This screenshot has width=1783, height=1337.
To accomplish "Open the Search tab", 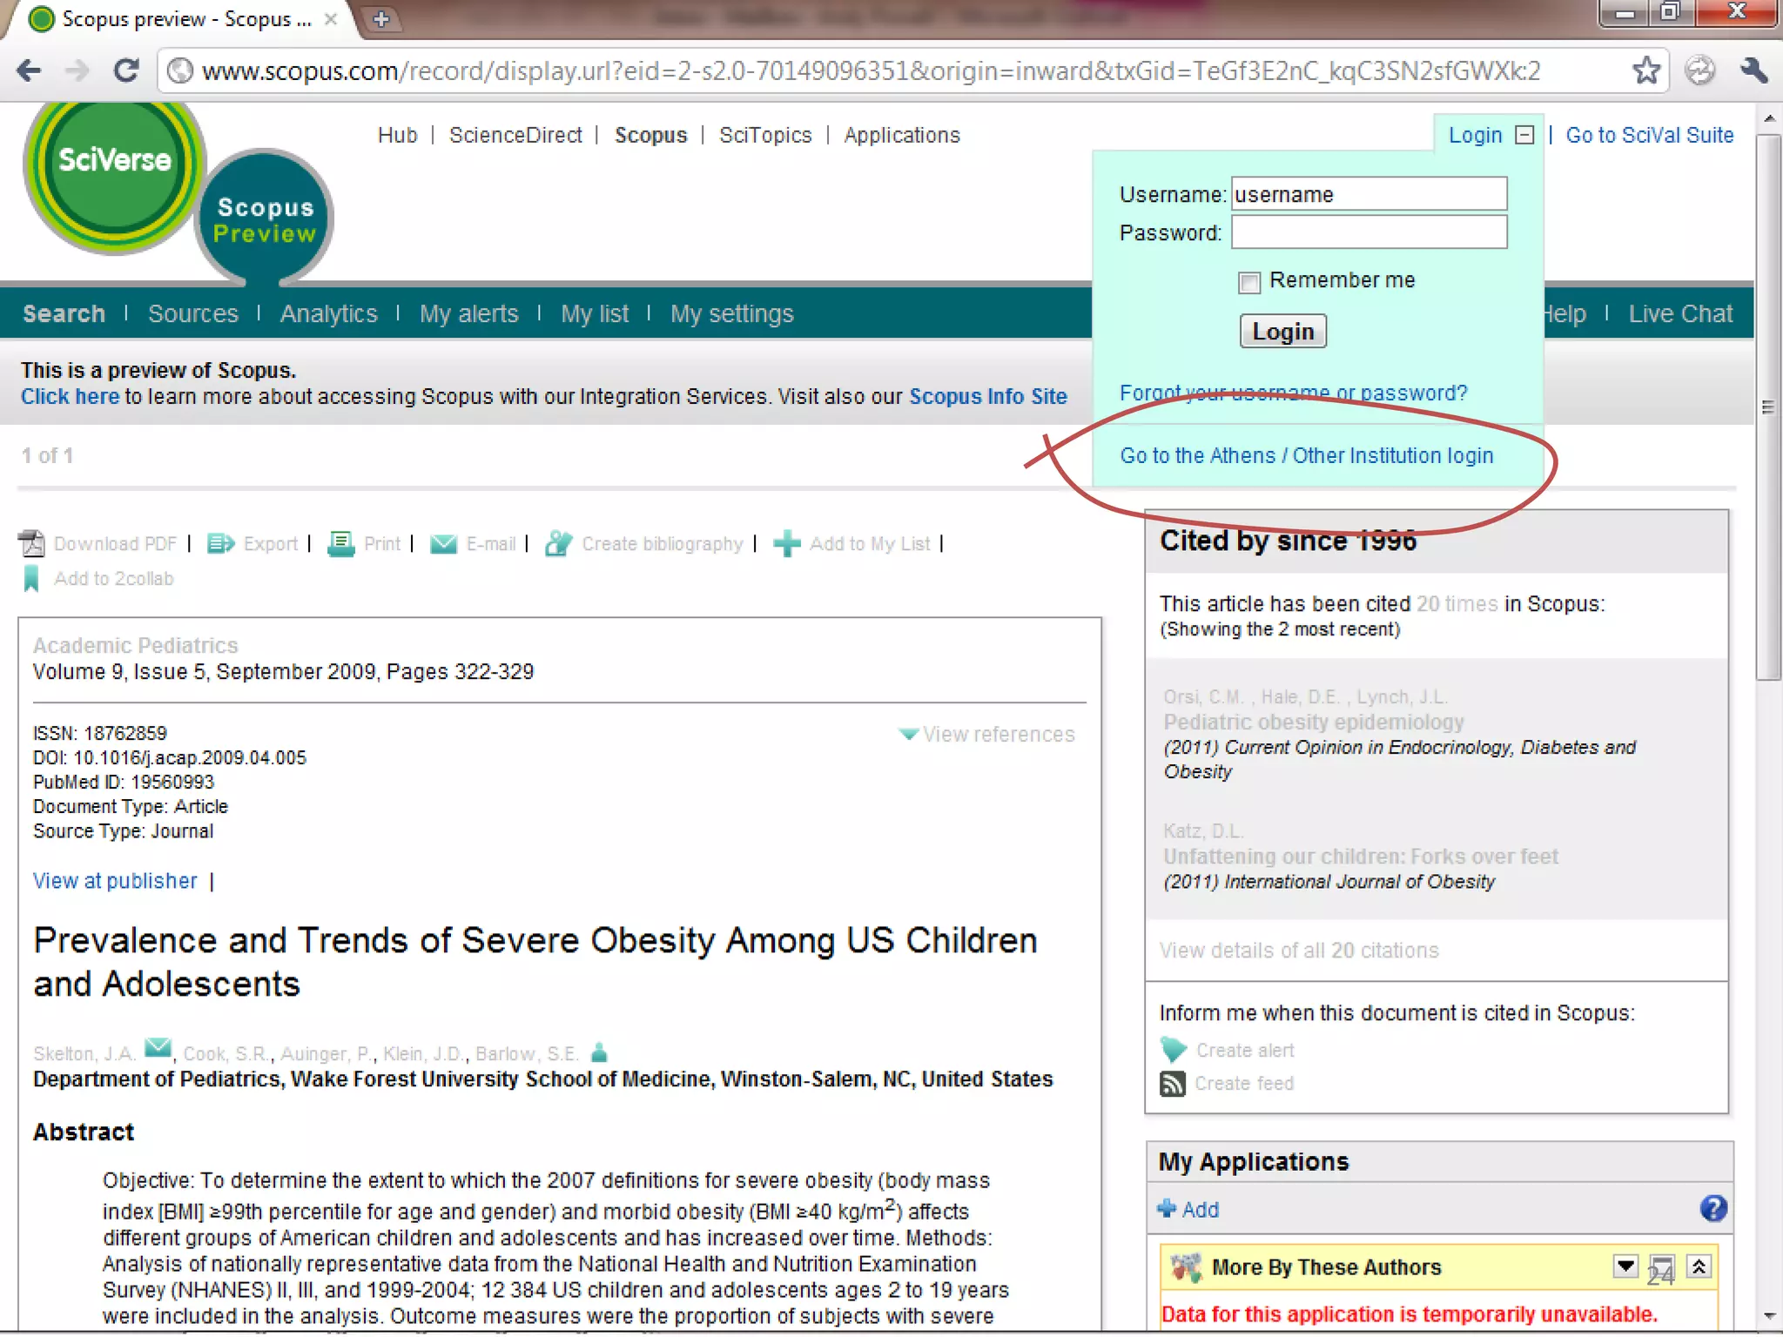I will click(64, 313).
